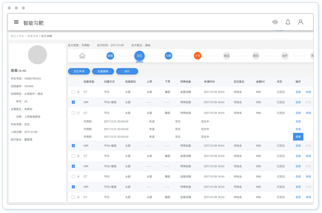Viewport: 322px width, 213px height.
Task: Click the highlighted 查看 link
Action: click(298, 137)
